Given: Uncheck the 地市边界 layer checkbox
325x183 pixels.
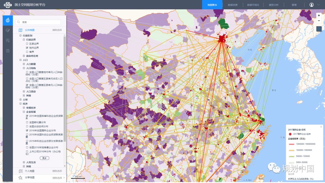Looking at the screenshot, I should (x=27, y=48).
